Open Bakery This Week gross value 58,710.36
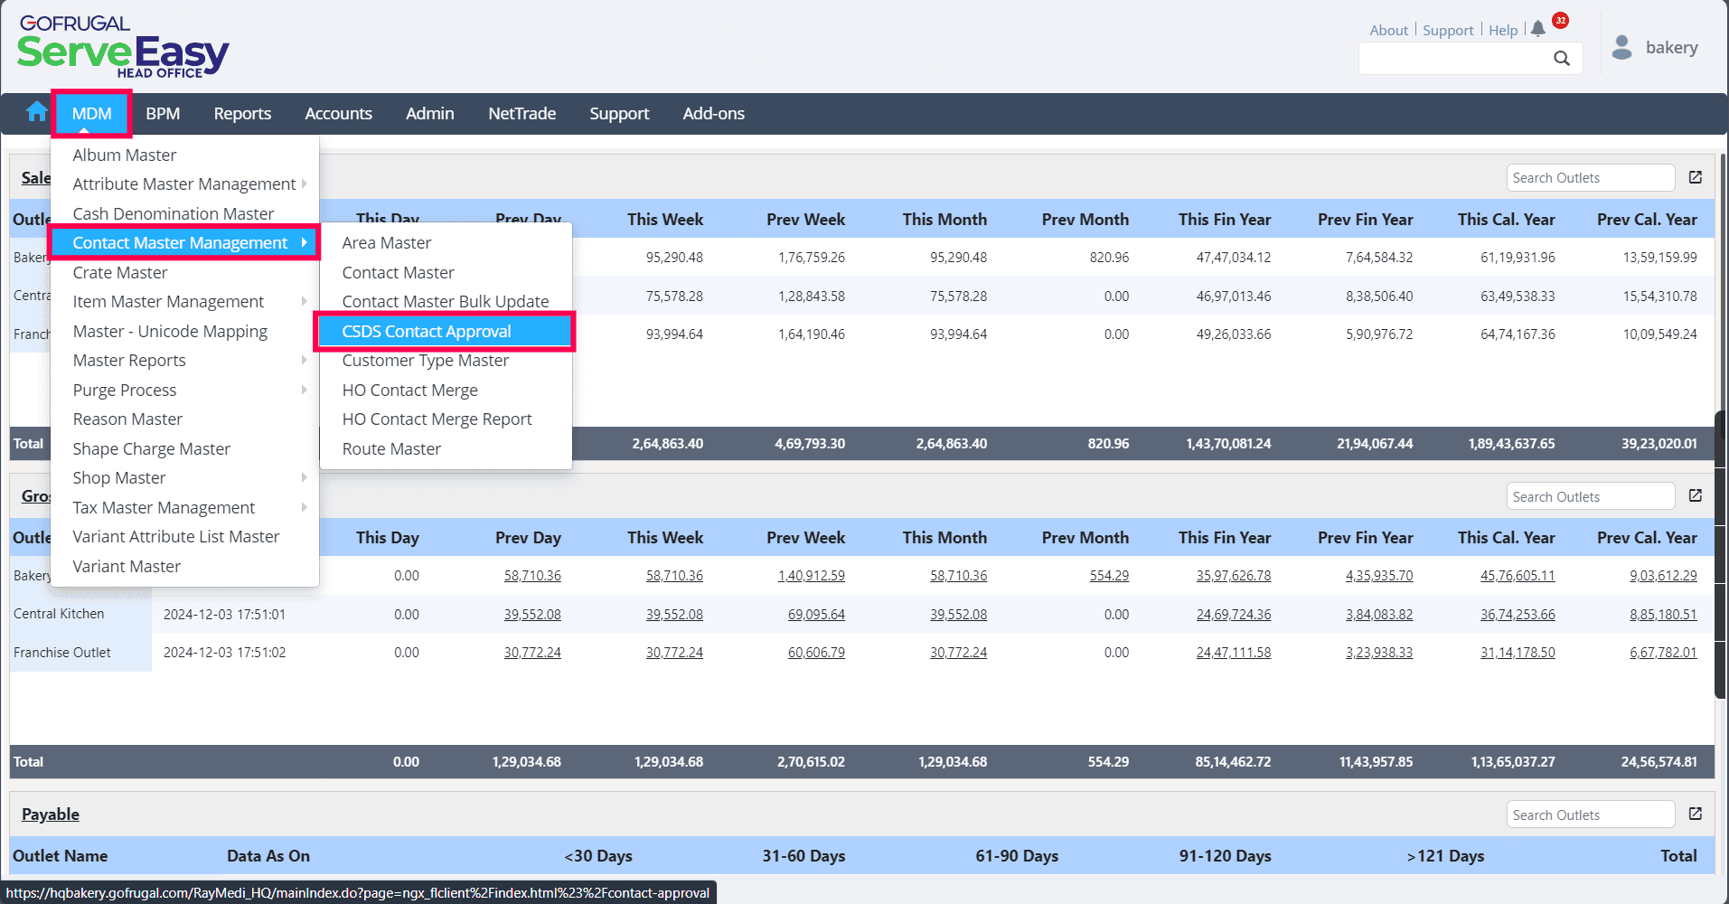The width and height of the screenshot is (1729, 904). (x=674, y=575)
